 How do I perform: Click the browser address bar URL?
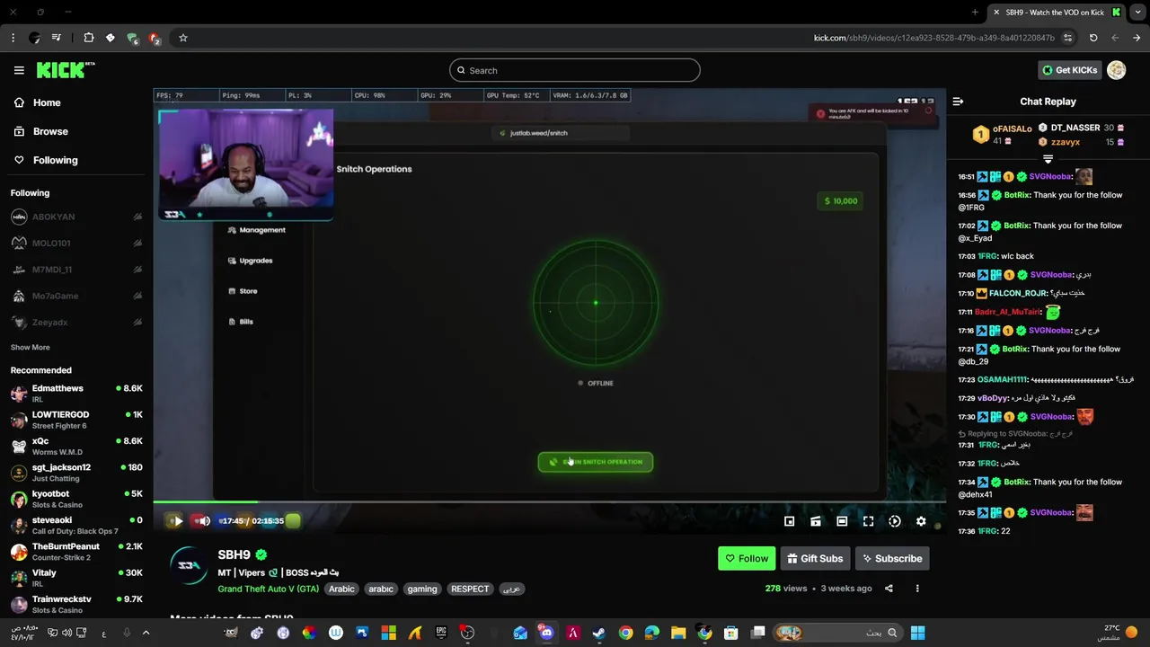pyautogui.click(x=934, y=38)
